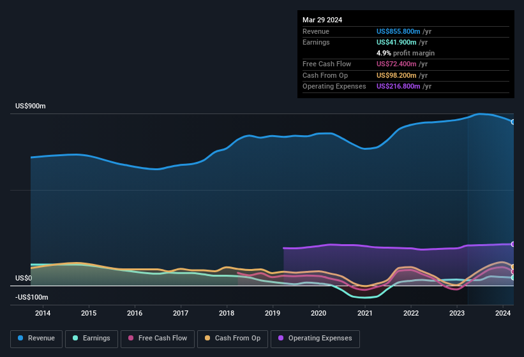Click the Cash From Op label in tooltip

(325, 75)
